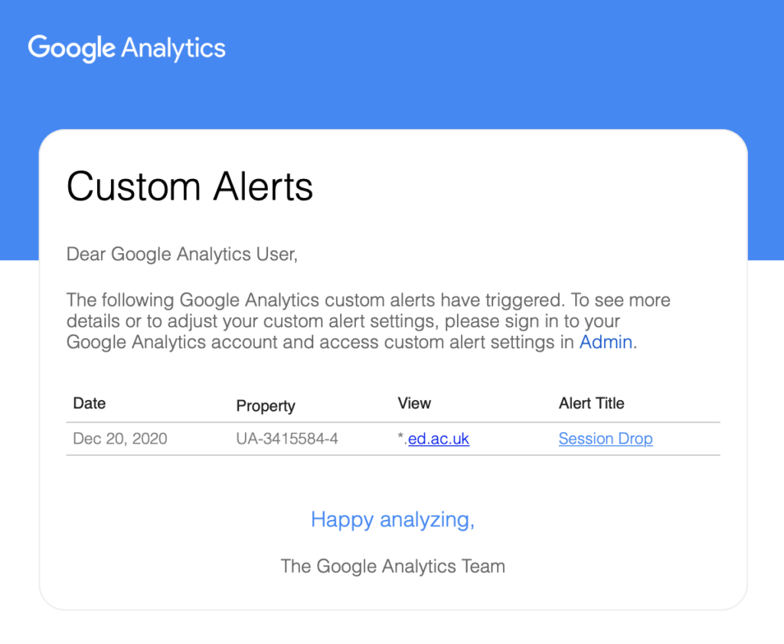Select the Date column header
784x644 pixels.
pos(89,403)
